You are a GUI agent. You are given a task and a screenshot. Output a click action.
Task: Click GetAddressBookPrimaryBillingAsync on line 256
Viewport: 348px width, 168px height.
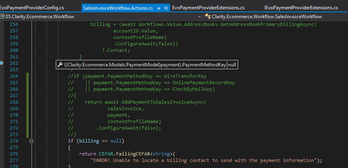click(x=268, y=24)
